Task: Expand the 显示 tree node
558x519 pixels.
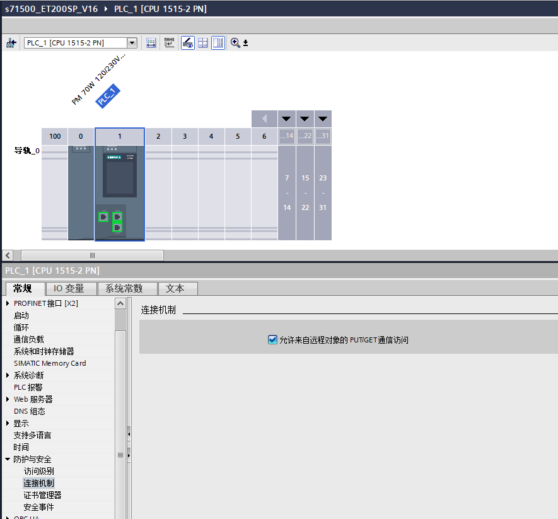Action: [x=8, y=423]
